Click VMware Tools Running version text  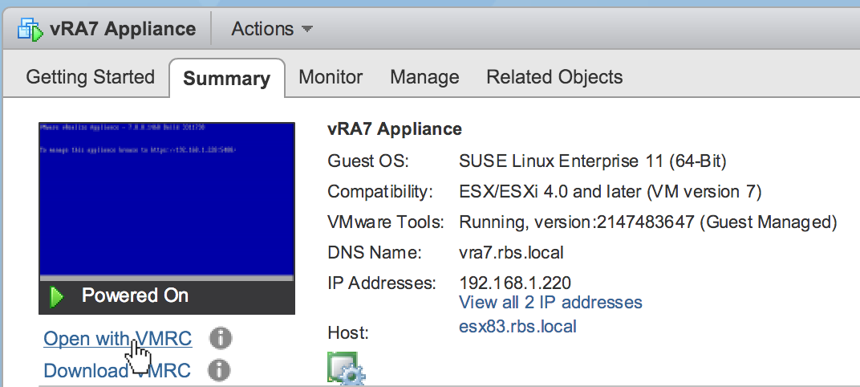647,222
